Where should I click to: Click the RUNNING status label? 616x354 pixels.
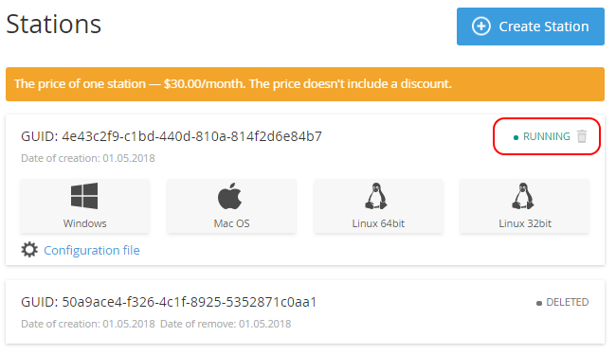click(x=547, y=136)
